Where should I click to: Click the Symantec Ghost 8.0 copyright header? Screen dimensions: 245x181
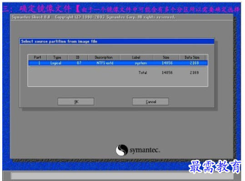click(94, 17)
